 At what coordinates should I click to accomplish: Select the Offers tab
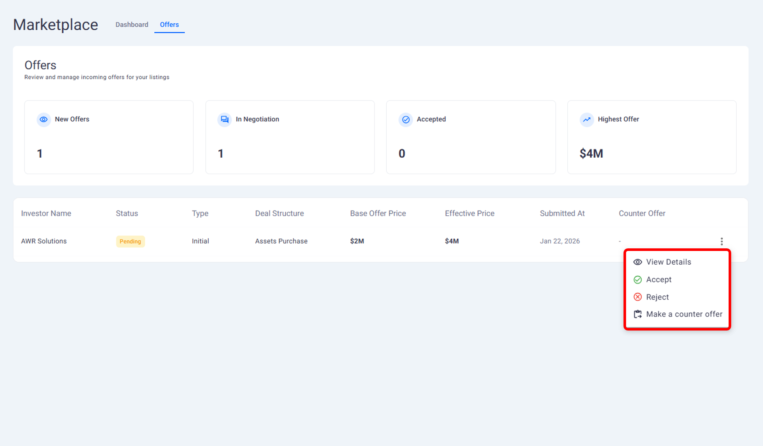(x=169, y=24)
